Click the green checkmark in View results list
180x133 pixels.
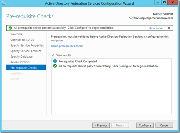55,66
